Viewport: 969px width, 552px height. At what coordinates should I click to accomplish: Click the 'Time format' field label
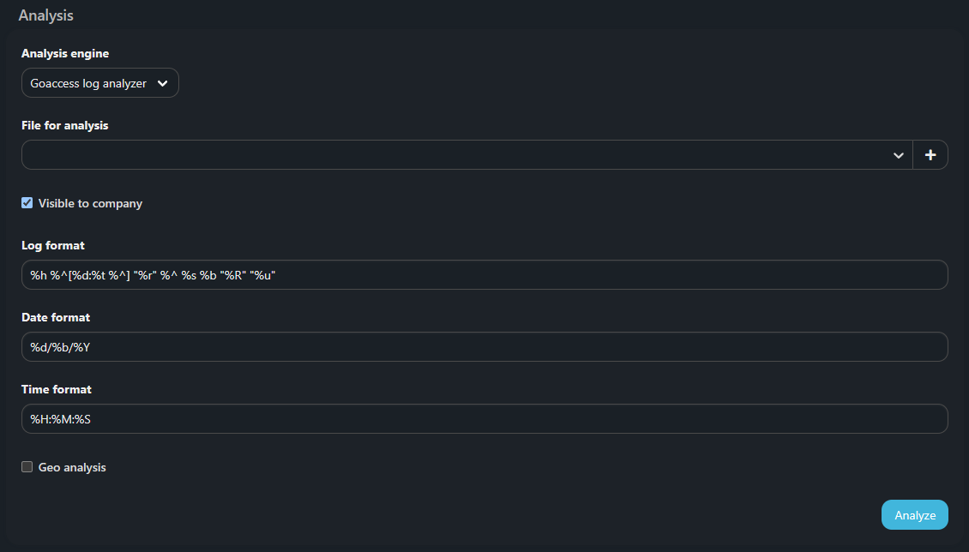pos(57,390)
